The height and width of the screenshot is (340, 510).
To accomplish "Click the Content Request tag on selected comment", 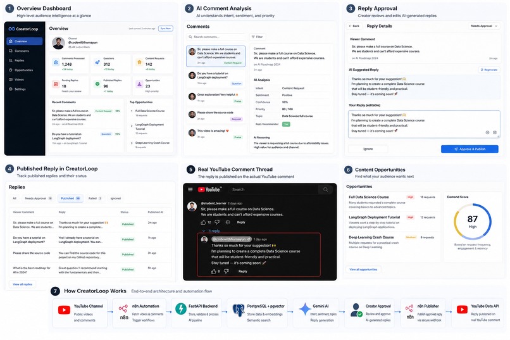I will tap(233, 63).
